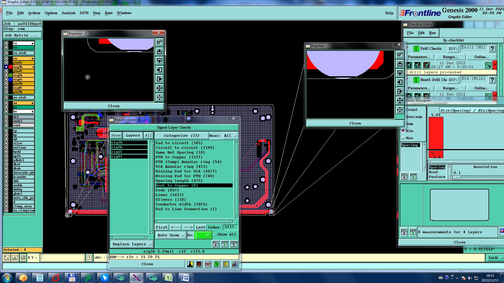
Task: Toggle visibility checkbox for layer sig5b
Action: click(6, 75)
